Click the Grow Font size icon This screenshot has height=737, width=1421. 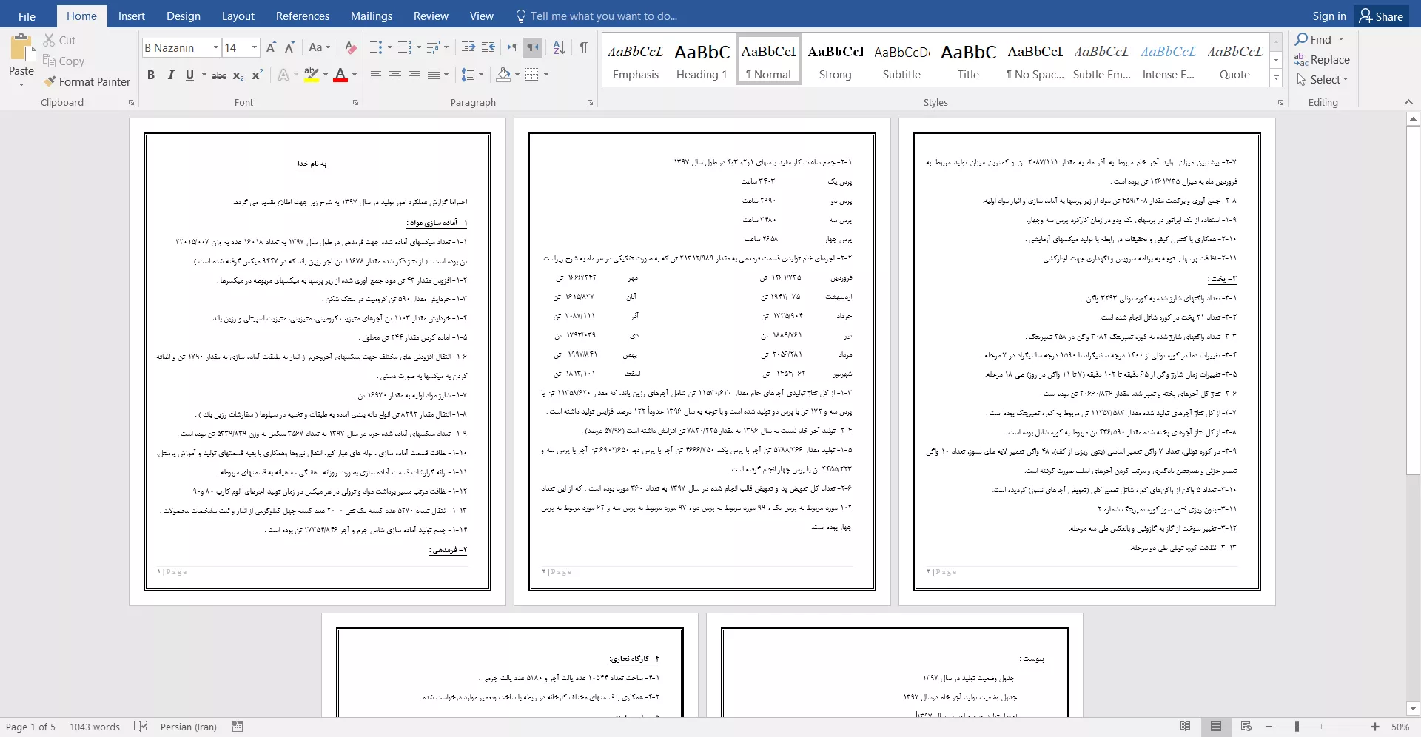[x=271, y=48]
